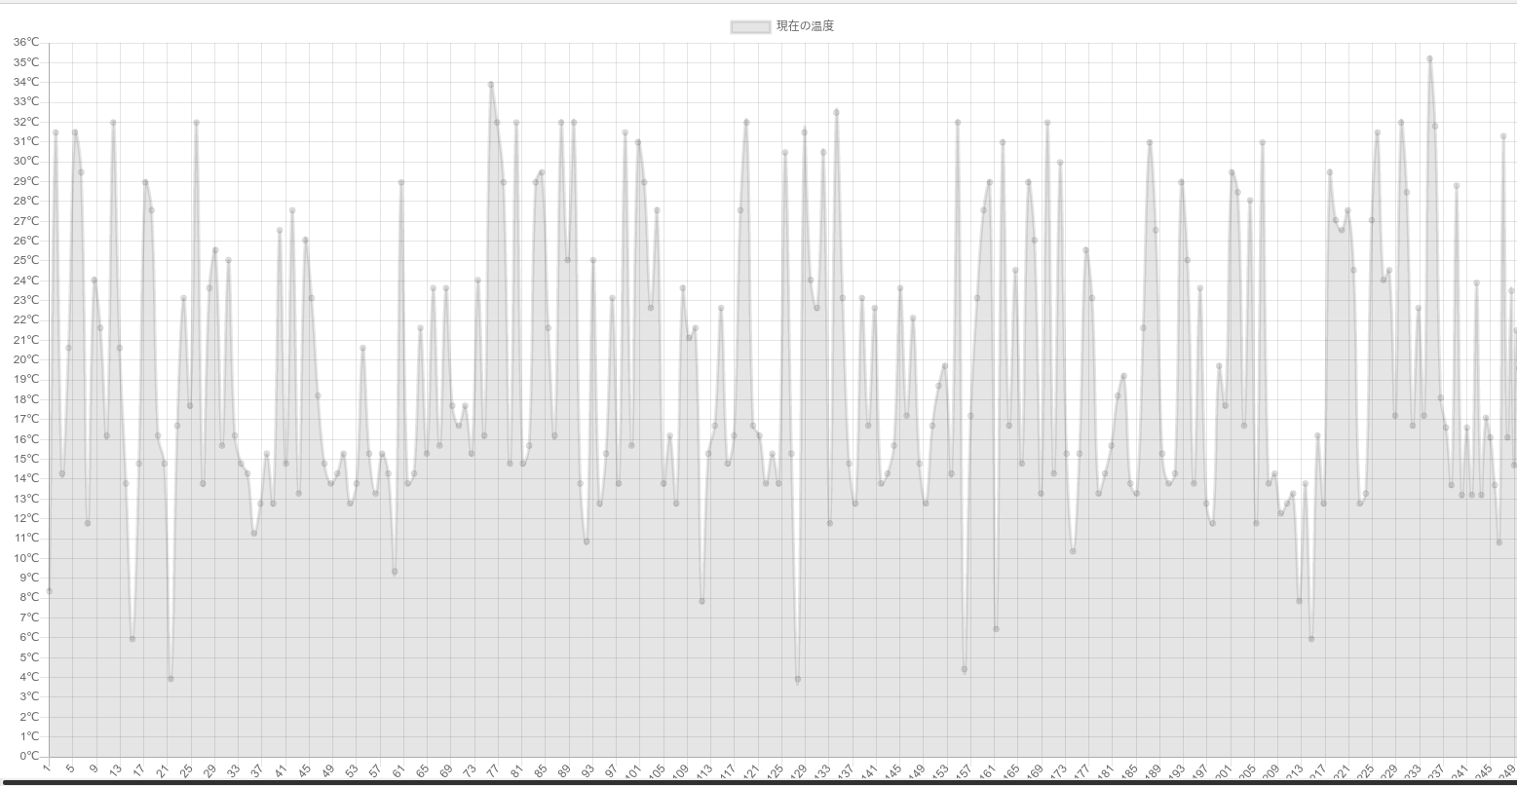1517x786 pixels.
Task: Click the 10.4°C dip near index 175
Action: click(1073, 550)
